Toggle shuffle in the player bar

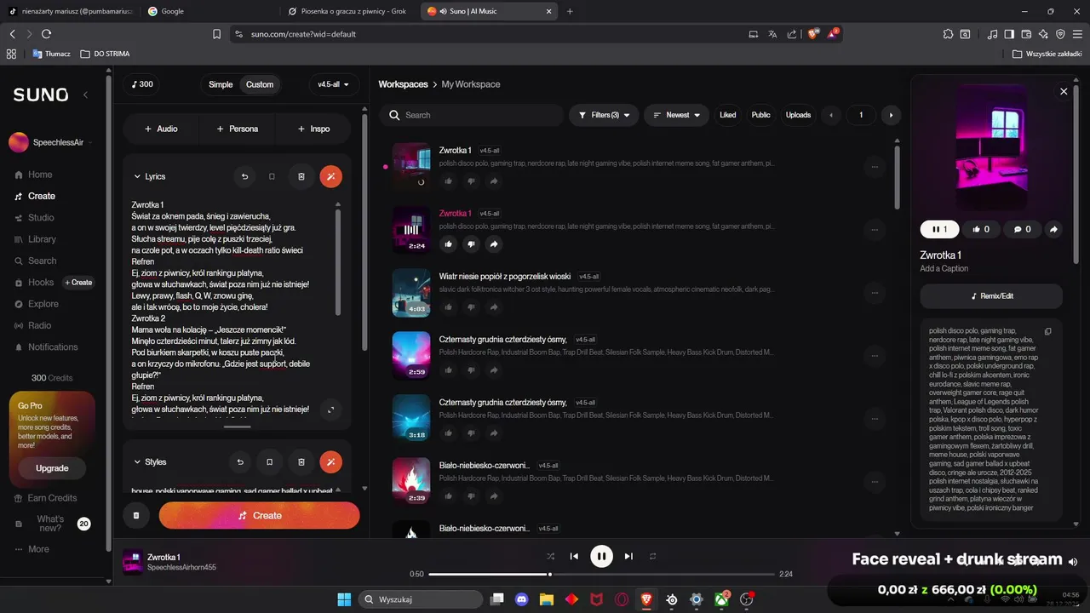tap(550, 556)
